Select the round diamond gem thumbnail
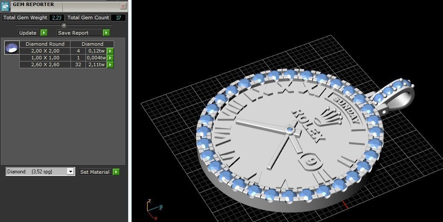 (12, 47)
